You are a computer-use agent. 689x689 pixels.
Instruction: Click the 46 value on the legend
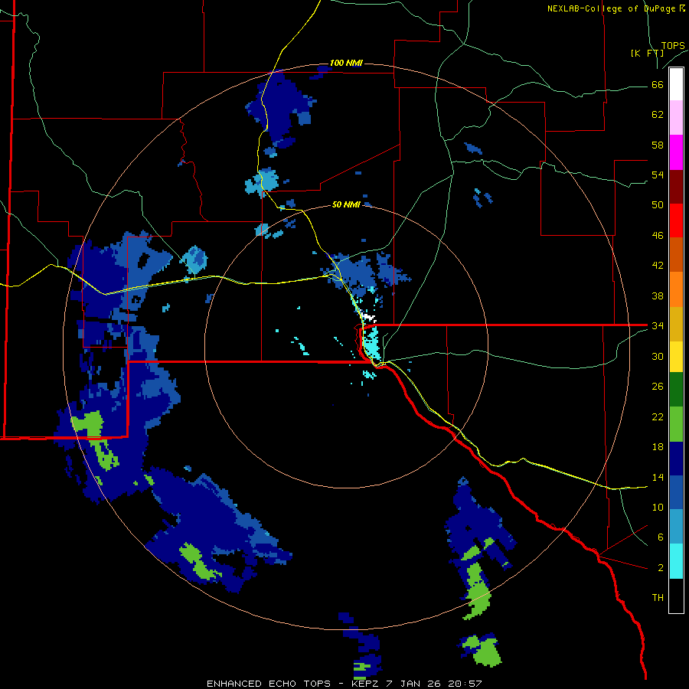[658, 236]
